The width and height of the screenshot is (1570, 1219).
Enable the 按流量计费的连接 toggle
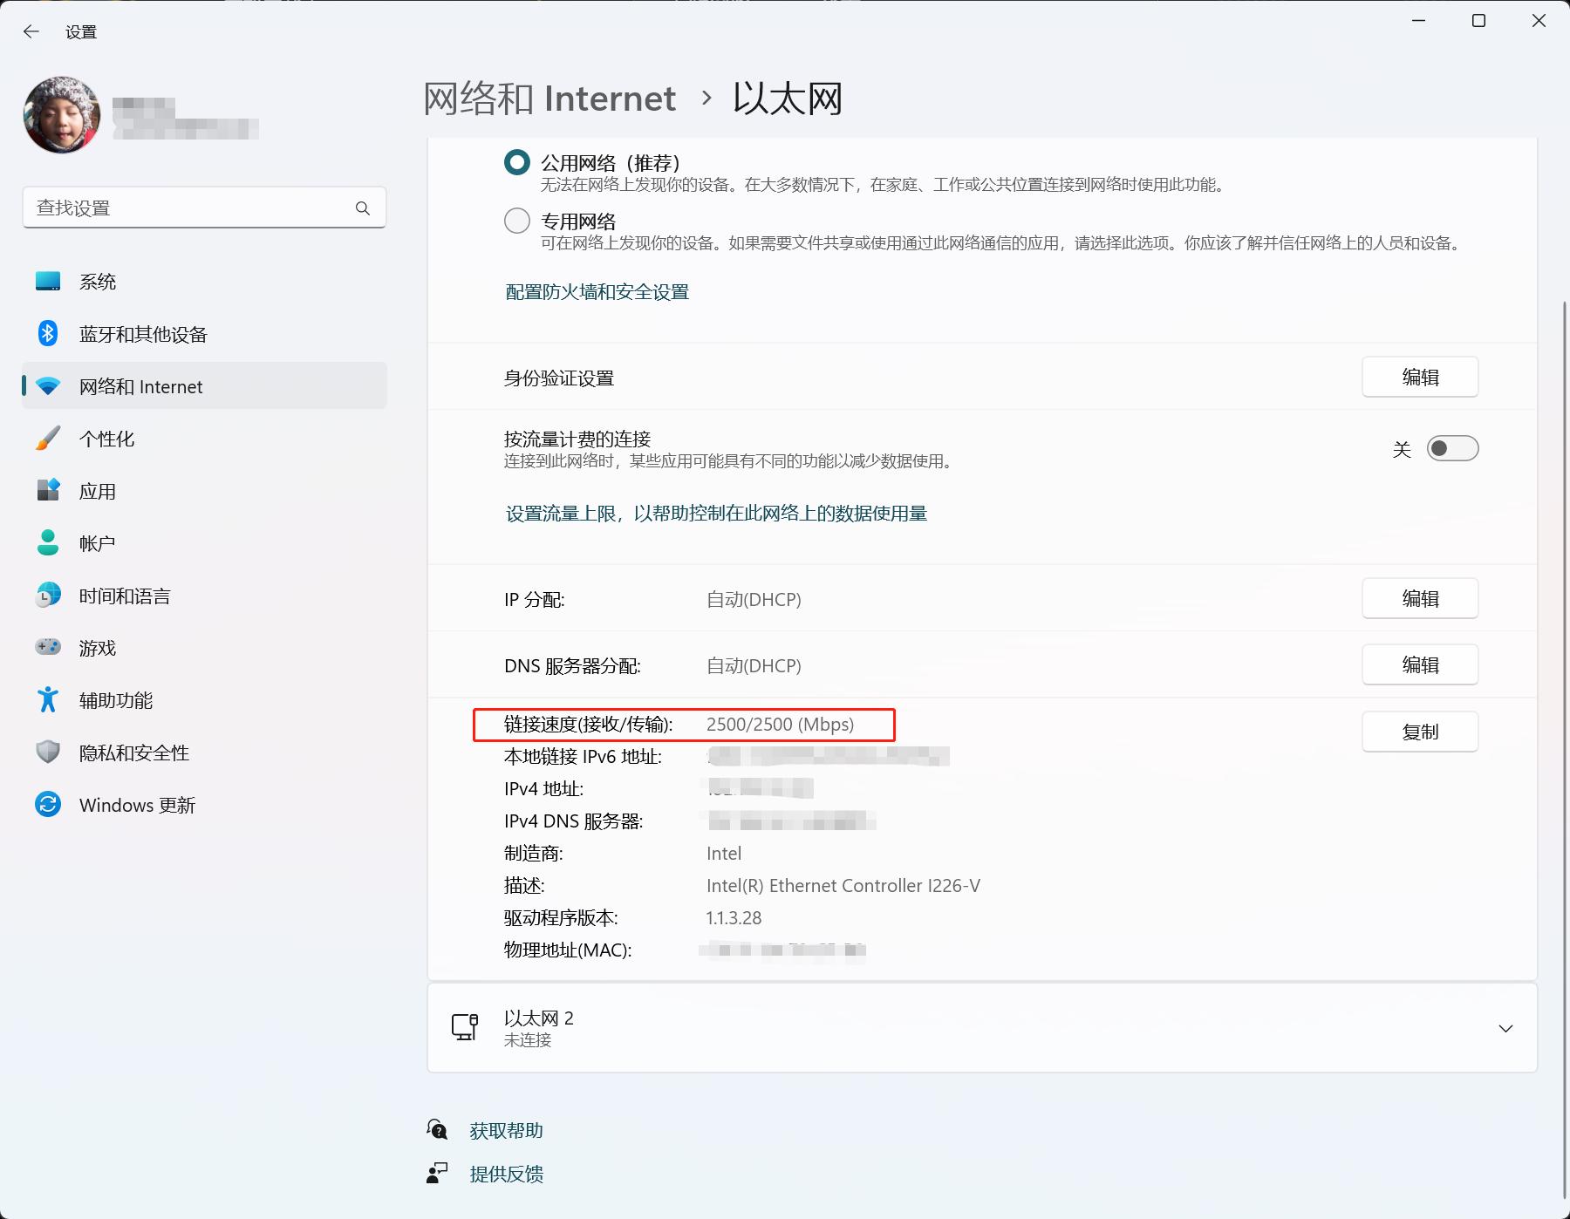[x=1451, y=448]
